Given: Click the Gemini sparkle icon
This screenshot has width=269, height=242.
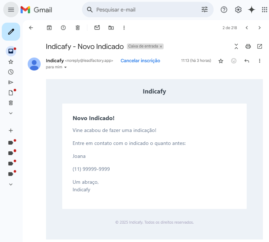Looking at the screenshot, I should point(251,10).
